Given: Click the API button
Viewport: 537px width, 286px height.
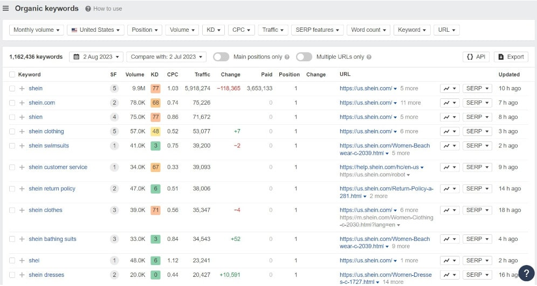Looking at the screenshot, I should coord(476,57).
